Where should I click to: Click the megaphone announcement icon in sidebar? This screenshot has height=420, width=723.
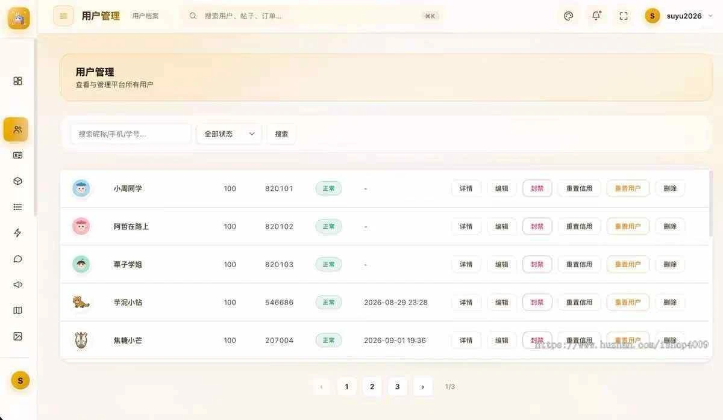17,285
